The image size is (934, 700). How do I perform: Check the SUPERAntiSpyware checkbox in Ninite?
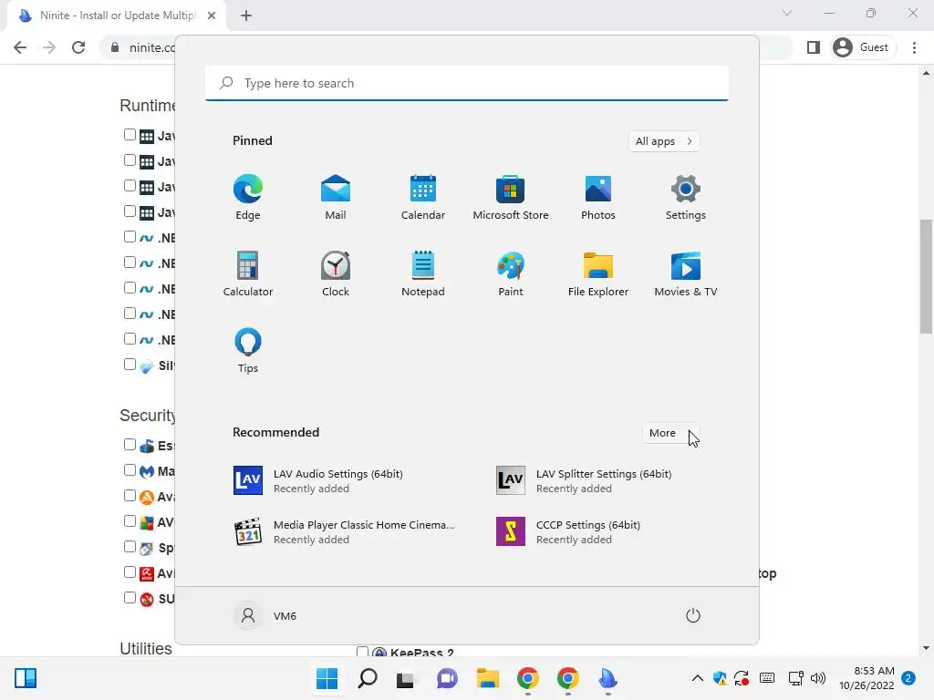[x=130, y=598]
